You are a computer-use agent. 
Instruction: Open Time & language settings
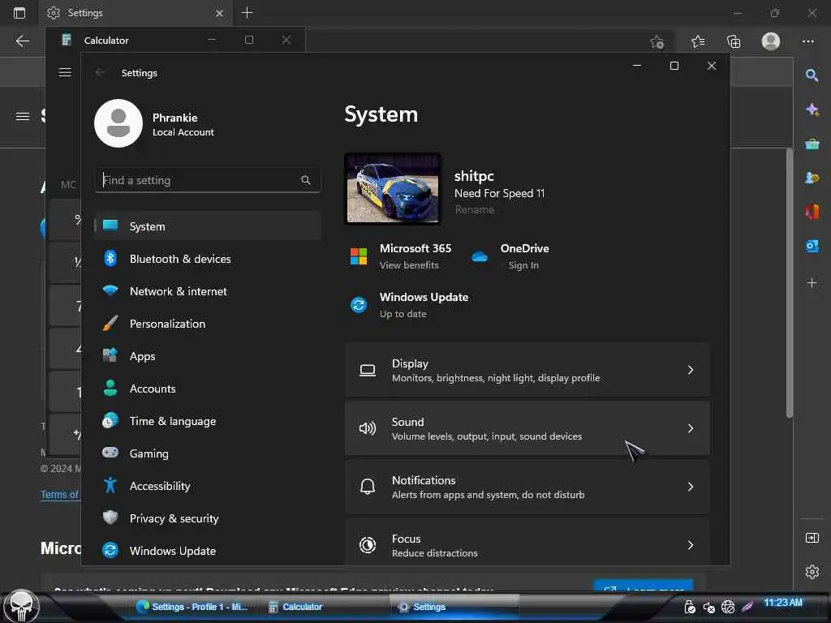coord(208,421)
